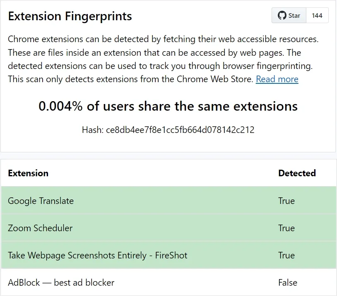This screenshot has height=296, width=337.
Task: Click the Detected column header
Action: click(297, 173)
